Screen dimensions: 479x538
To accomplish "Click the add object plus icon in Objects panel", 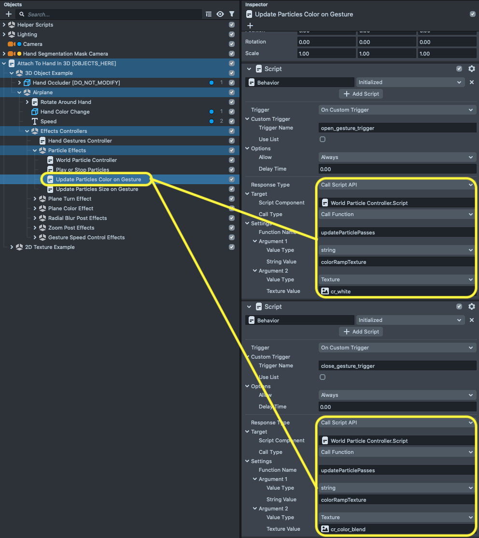I will pos(8,14).
